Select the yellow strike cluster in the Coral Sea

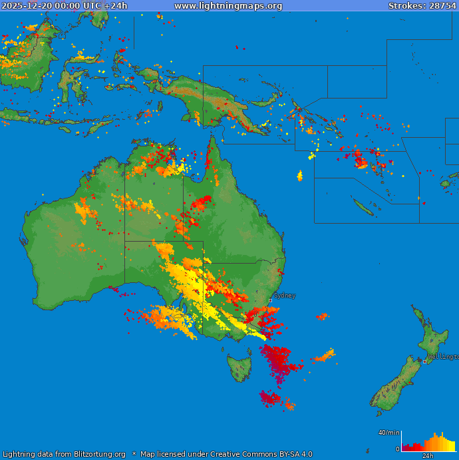pyautogui.click(x=299, y=176)
